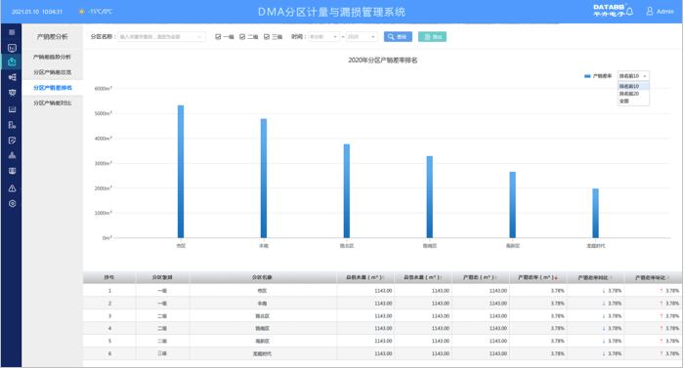Open the hierarchy organization sidebar icon
The height and width of the screenshot is (368, 684).
point(12,155)
